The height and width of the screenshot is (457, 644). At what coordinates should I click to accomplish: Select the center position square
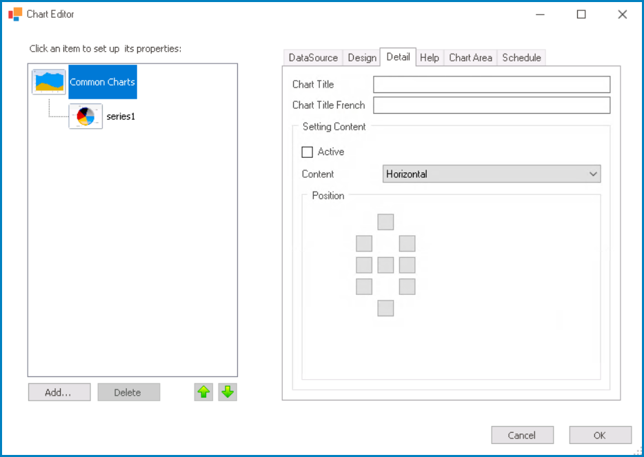[385, 265]
